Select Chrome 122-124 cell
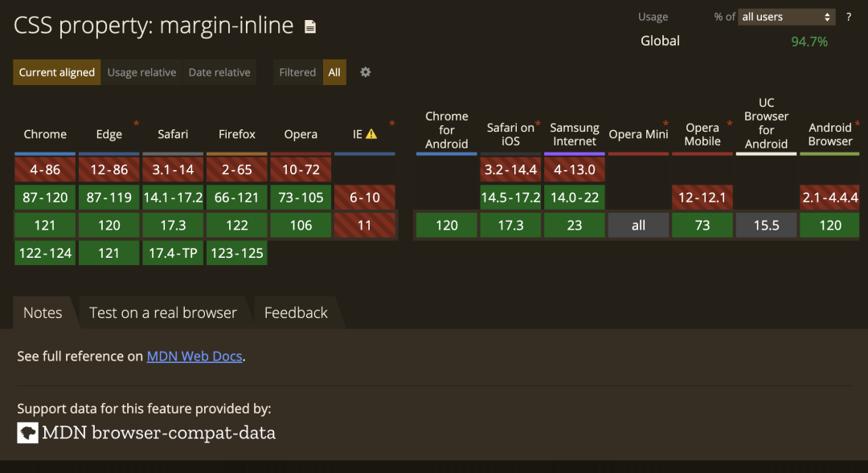Image resolution: width=868 pixels, height=473 pixels. click(x=45, y=253)
